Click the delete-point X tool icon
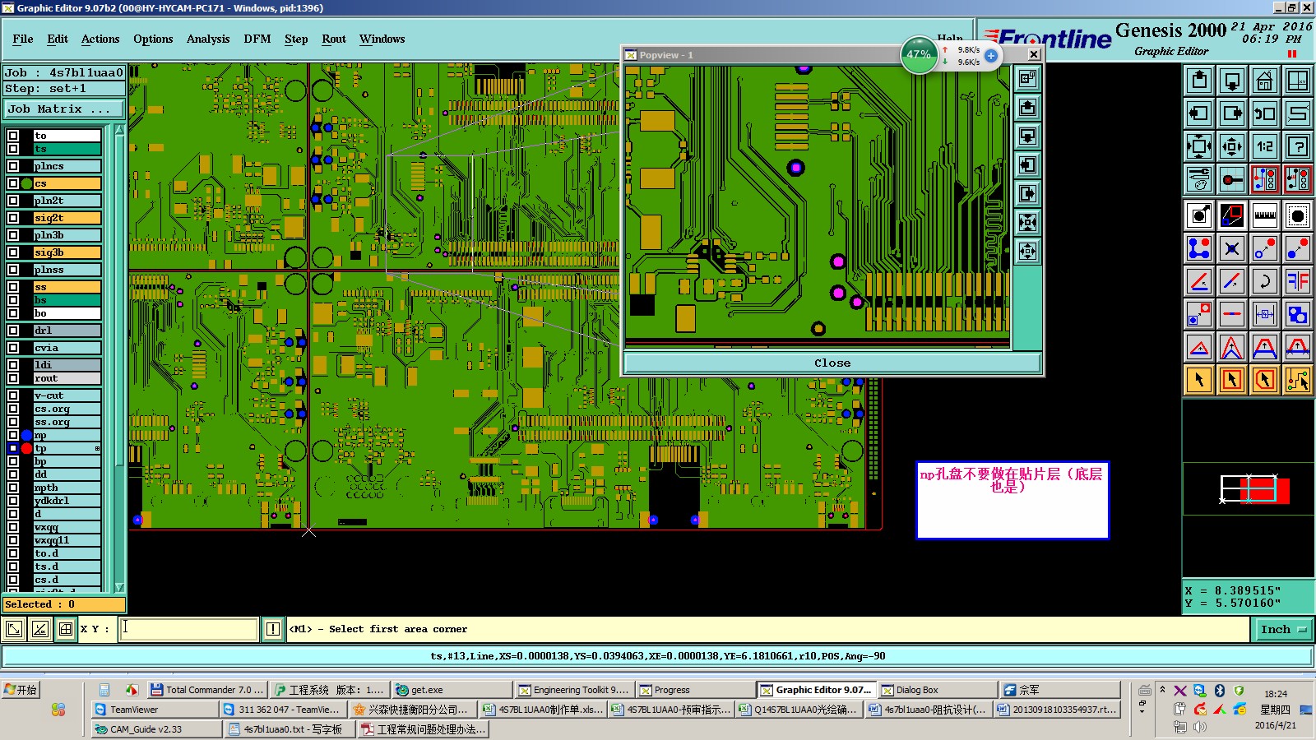 pos(1232,248)
